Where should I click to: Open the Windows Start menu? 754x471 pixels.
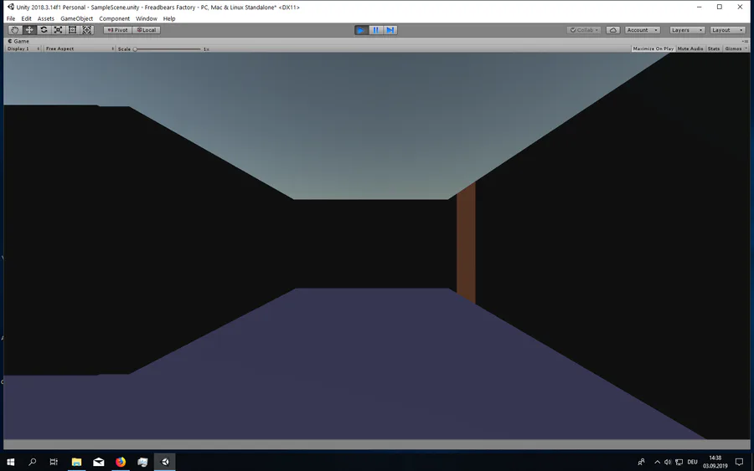(11, 462)
